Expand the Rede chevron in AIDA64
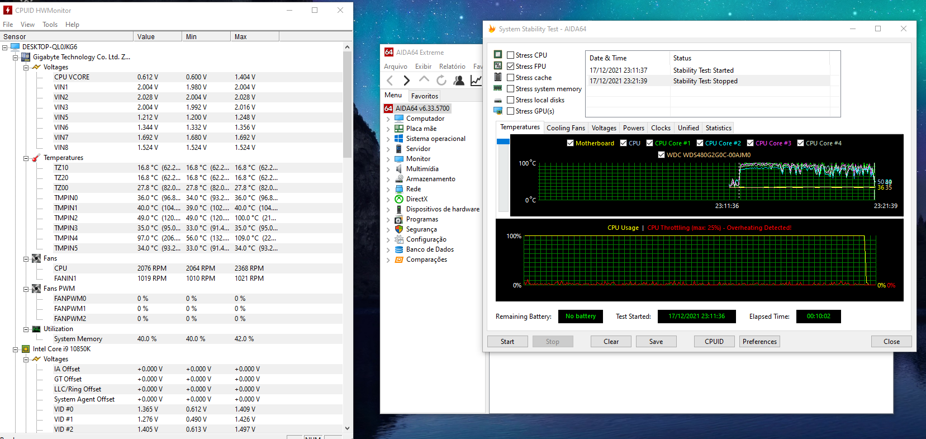926x439 pixels. point(388,189)
